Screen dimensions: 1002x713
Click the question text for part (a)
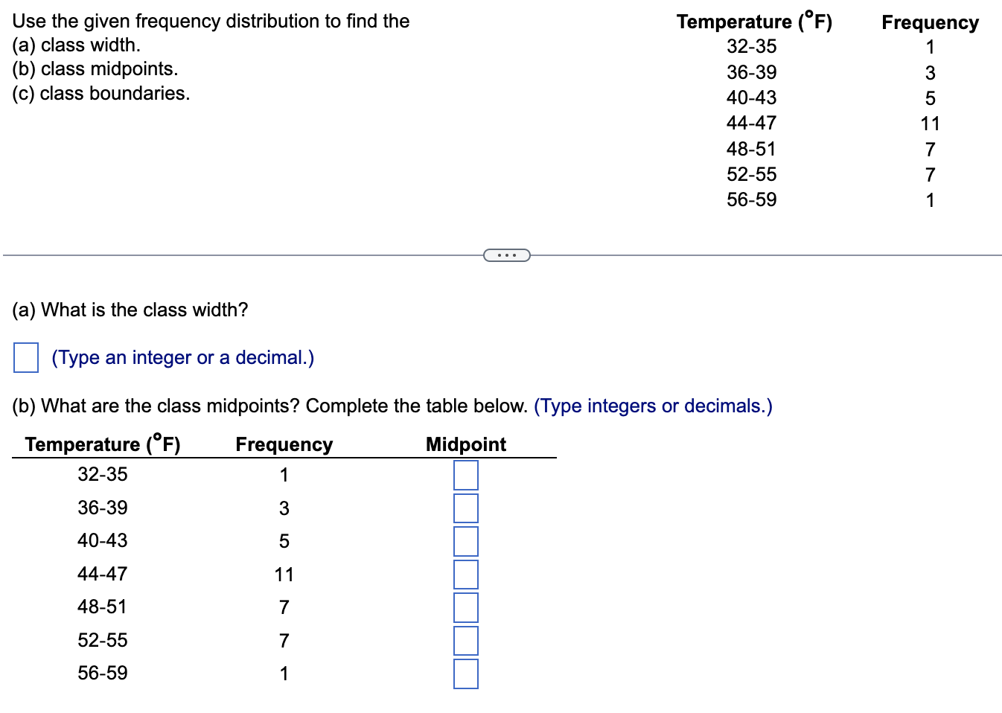(x=130, y=310)
